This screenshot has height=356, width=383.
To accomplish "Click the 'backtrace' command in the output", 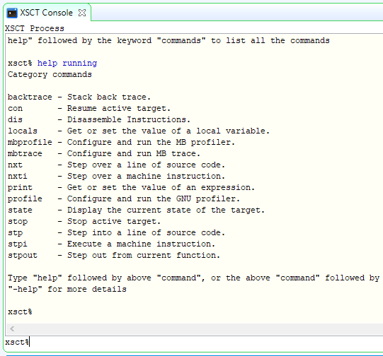I will (30, 97).
